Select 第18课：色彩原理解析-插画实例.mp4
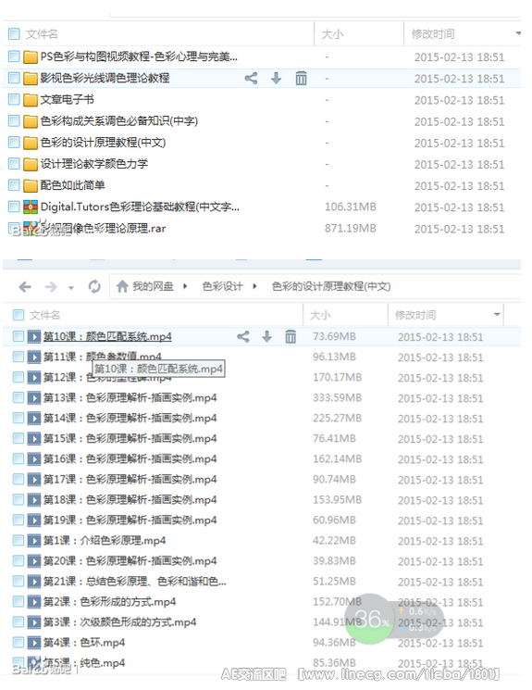The height and width of the screenshot is (690, 532). pyautogui.click(x=130, y=500)
